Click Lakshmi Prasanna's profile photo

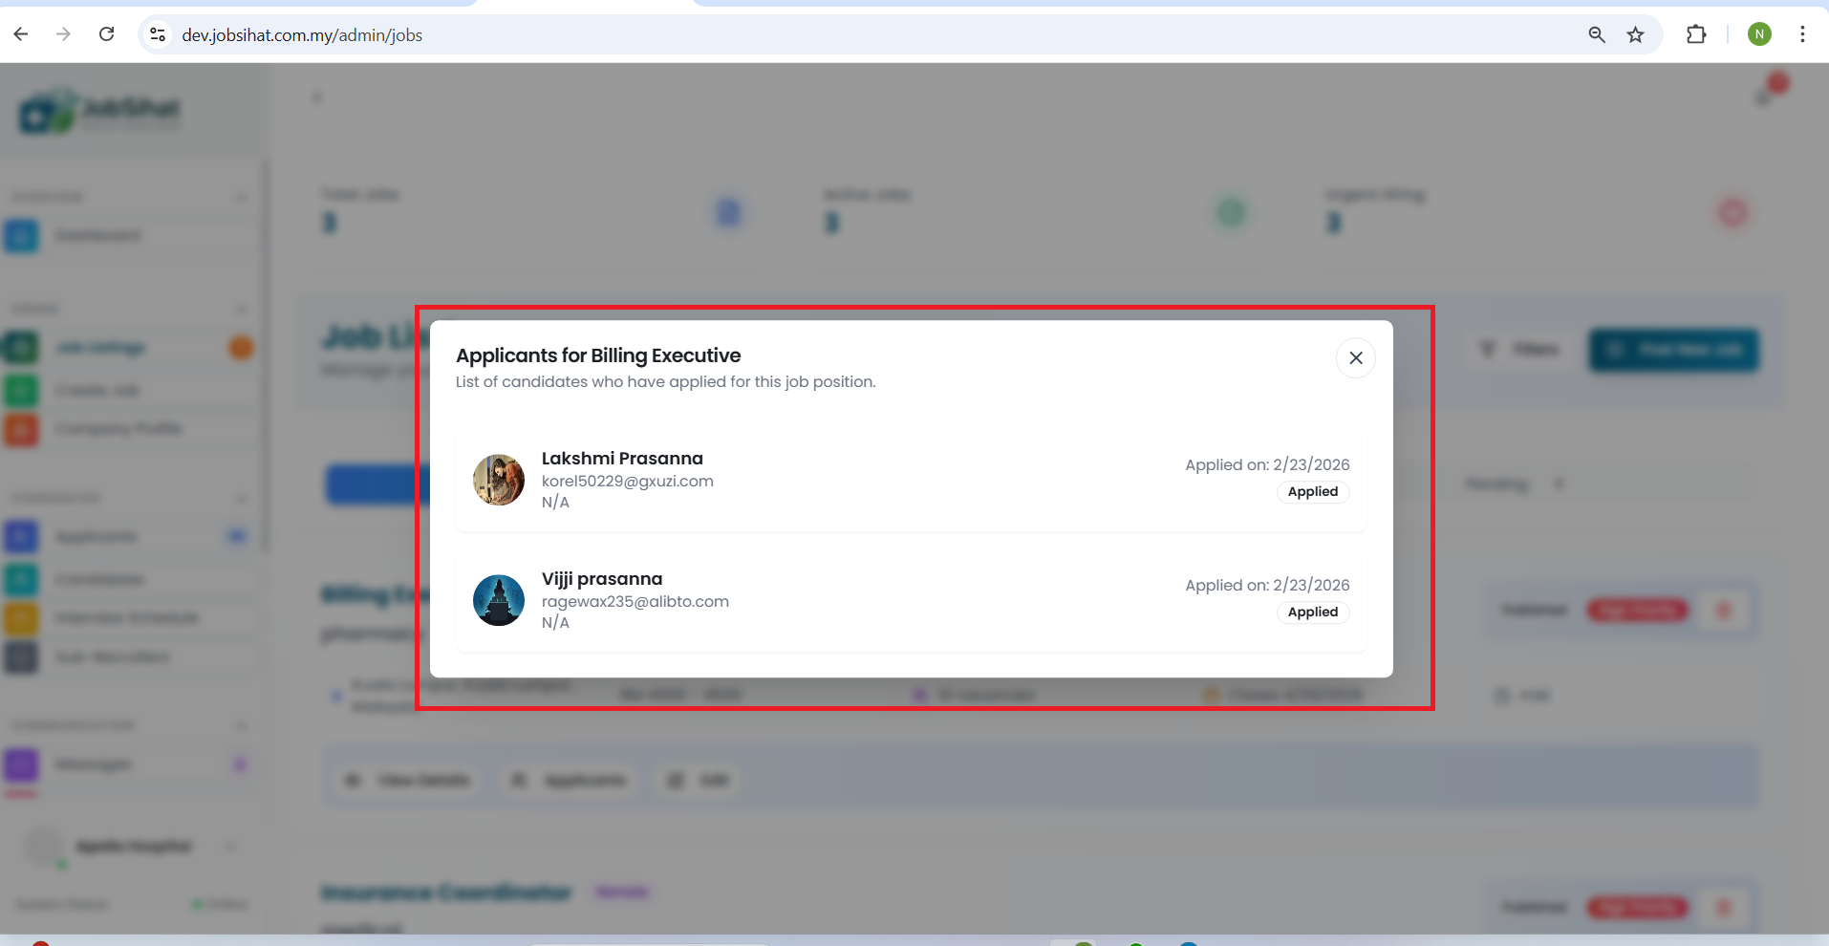[x=499, y=480]
